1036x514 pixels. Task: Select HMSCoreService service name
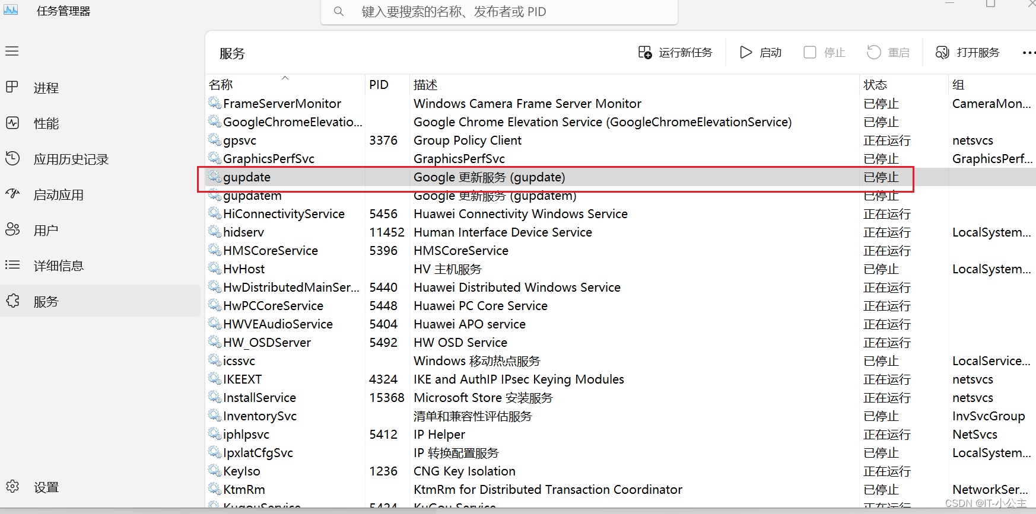tap(271, 251)
